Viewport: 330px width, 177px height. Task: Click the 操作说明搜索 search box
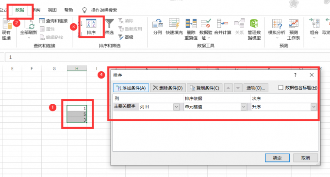[x=104, y=10]
